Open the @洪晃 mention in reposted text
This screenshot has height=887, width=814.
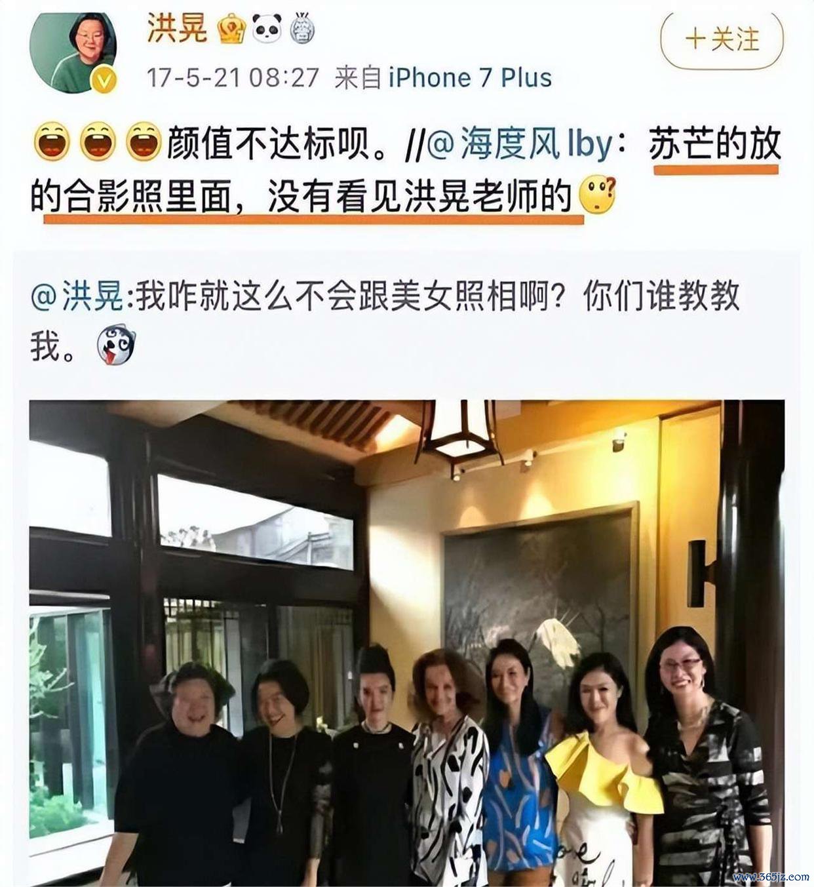point(77,296)
